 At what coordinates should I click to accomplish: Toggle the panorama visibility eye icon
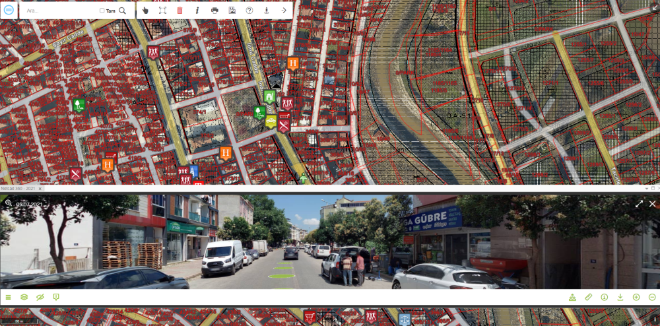click(40, 297)
